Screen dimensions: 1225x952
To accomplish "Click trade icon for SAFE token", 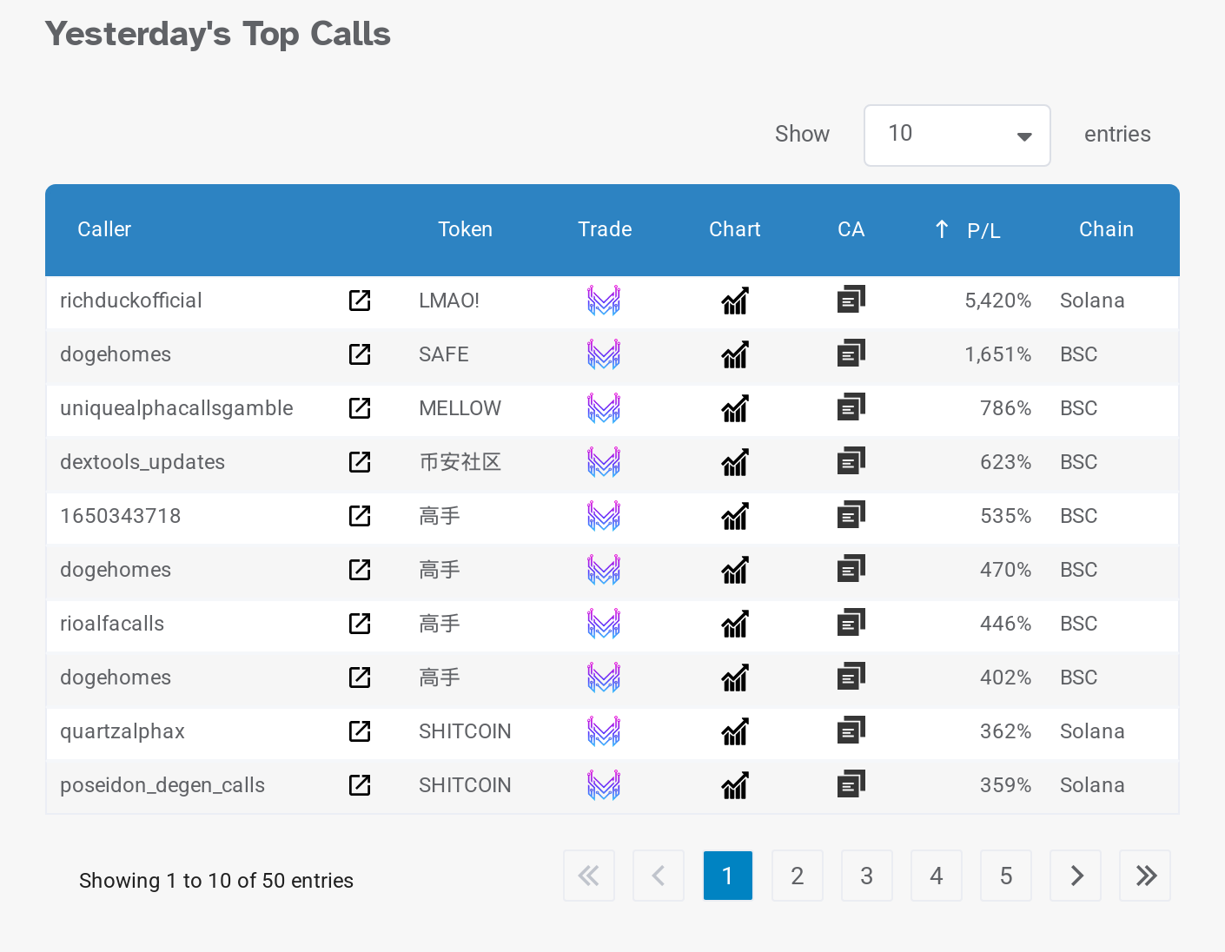I will click(x=603, y=354).
